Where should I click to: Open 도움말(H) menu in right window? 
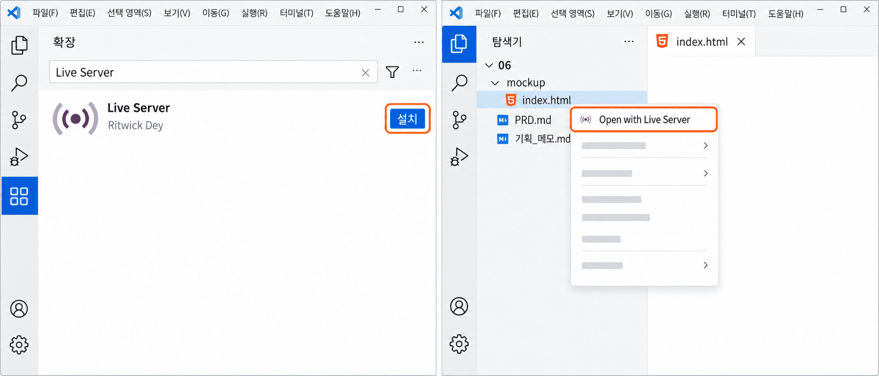[x=786, y=13]
